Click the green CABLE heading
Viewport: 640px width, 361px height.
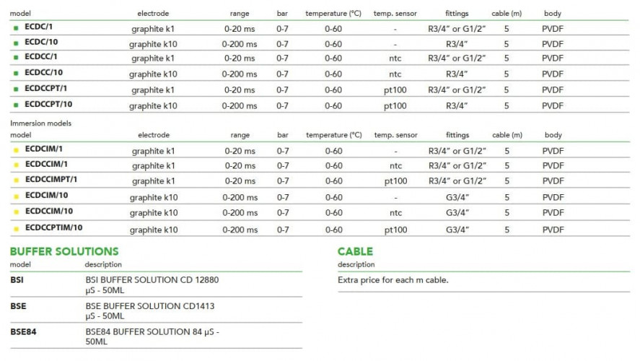(x=355, y=251)
